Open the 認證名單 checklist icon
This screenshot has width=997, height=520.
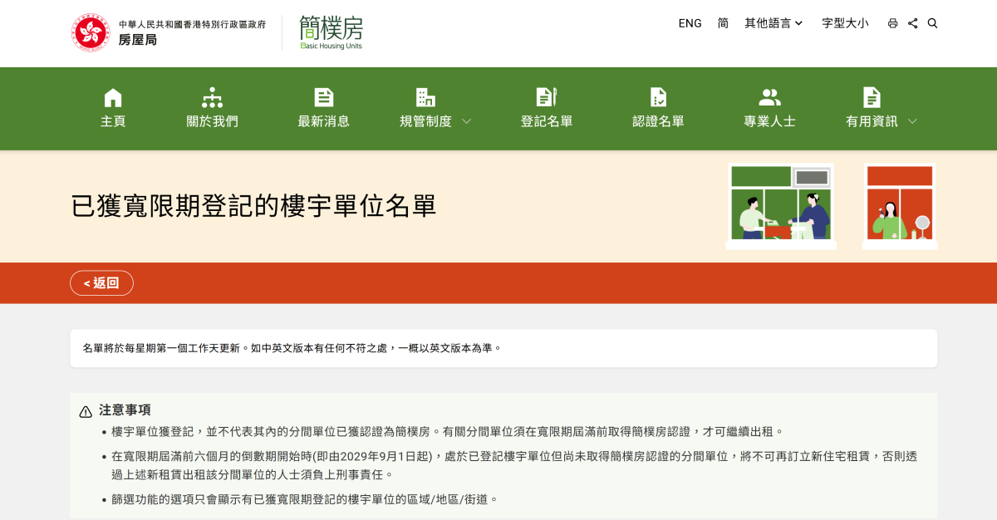tap(658, 98)
